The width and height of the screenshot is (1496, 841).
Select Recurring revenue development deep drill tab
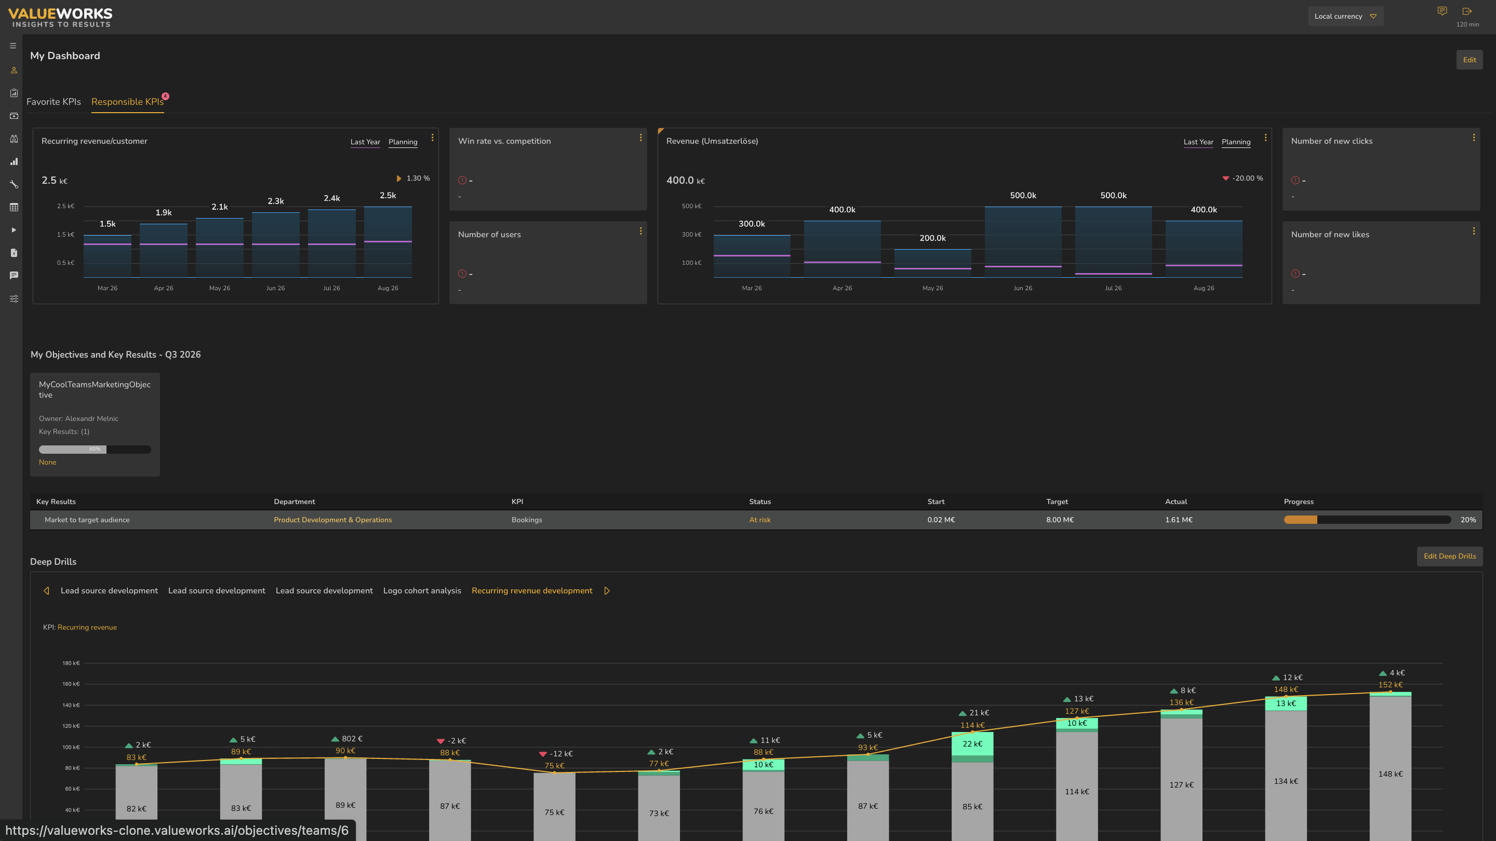point(532,591)
